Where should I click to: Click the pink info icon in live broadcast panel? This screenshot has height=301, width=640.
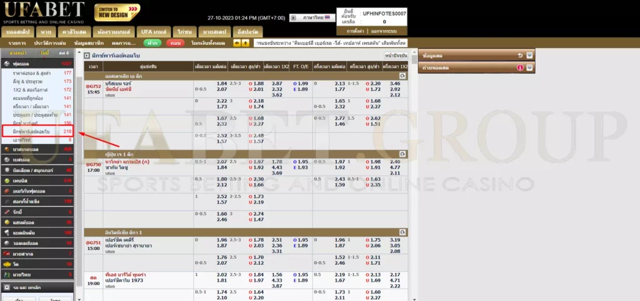[520, 67]
